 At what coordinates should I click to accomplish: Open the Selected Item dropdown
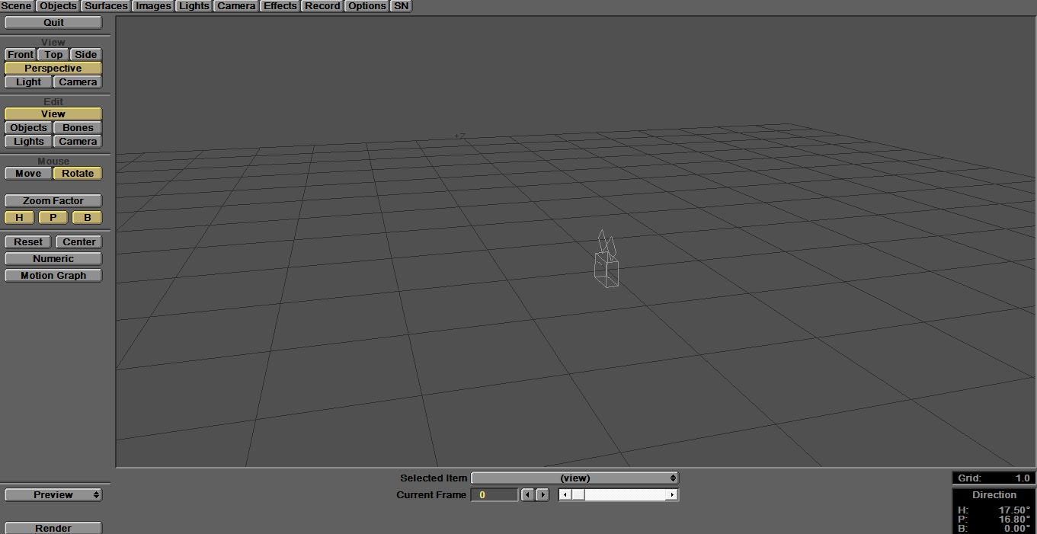tap(575, 478)
